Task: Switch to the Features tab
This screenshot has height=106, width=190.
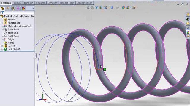Action: (6, 3)
